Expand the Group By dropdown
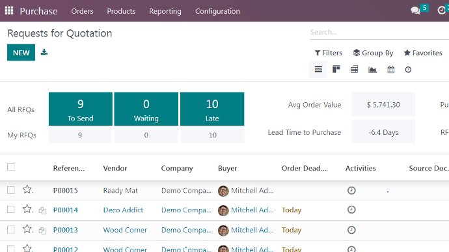 pyautogui.click(x=373, y=53)
